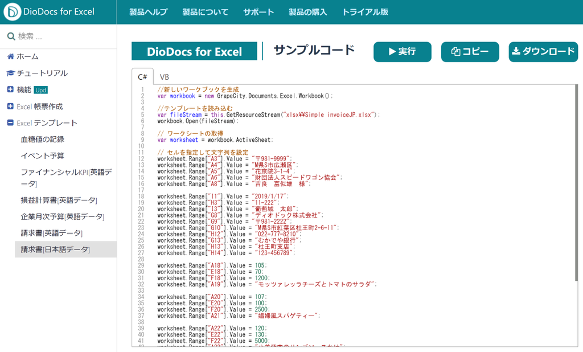Open Excel テンプレート sidebar entry
Image resolution: width=583 pixels, height=352 pixels.
tap(47, 123)
